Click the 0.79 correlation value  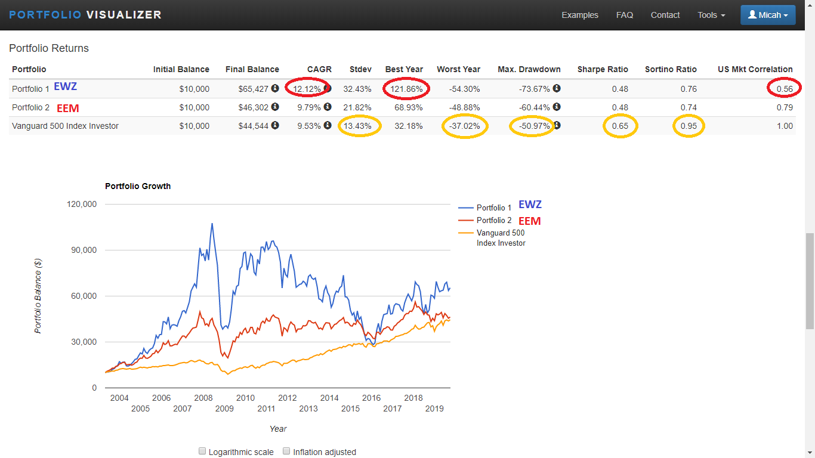(785, 107)
